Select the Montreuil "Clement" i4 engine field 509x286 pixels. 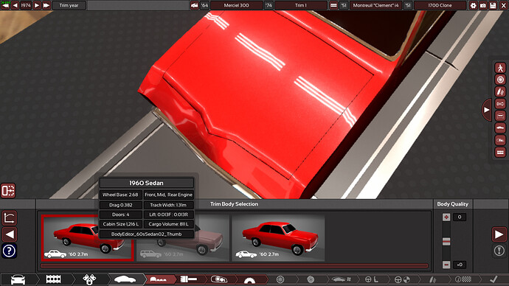[375, 5]
